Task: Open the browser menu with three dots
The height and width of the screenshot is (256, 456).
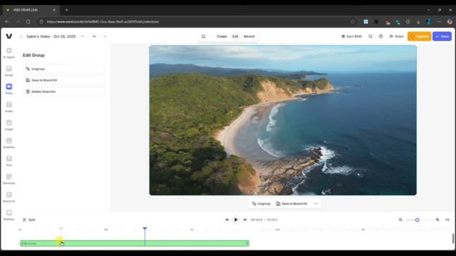Action: tap(439, 22)
